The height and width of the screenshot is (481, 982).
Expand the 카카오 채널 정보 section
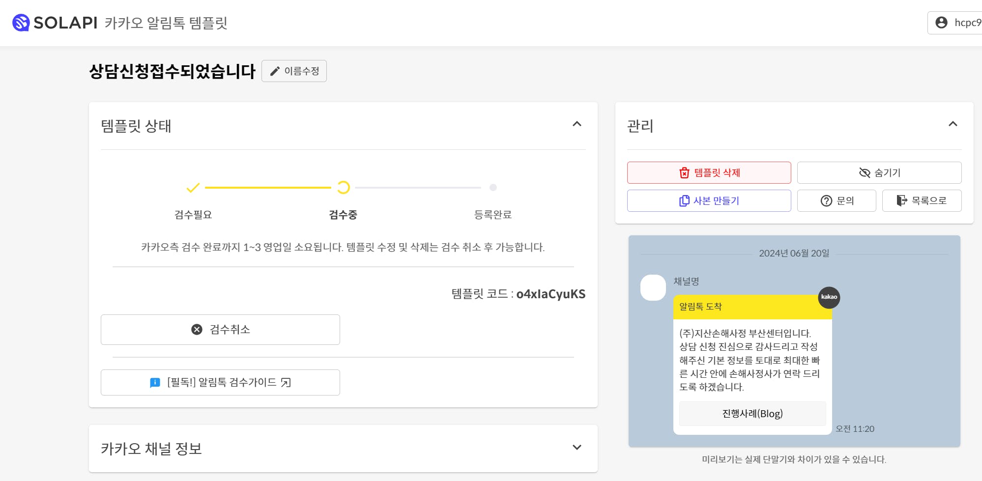(x=577, y=448)
